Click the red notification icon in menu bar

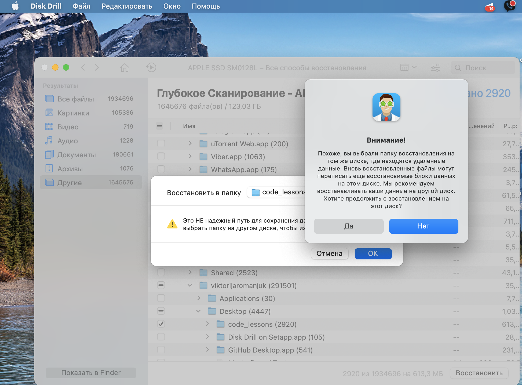tap(490, 7)
